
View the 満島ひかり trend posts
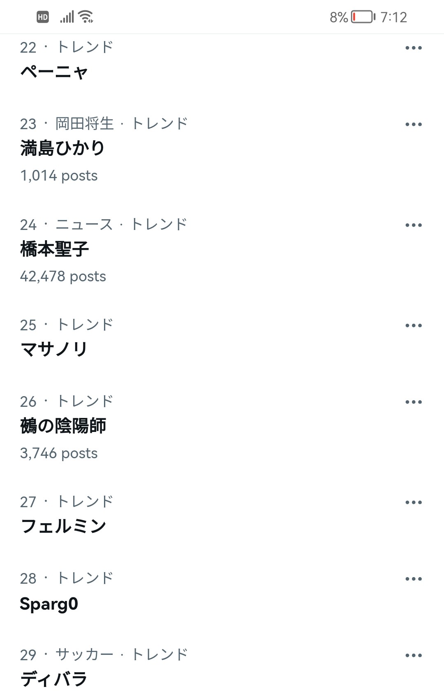pos(62,148)
